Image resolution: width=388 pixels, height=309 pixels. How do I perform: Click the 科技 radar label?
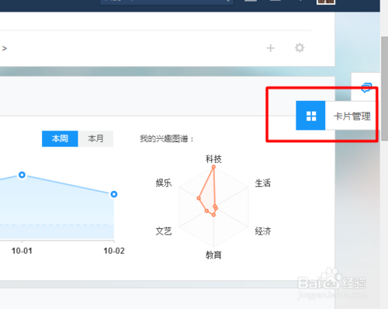tap(213, 158)
